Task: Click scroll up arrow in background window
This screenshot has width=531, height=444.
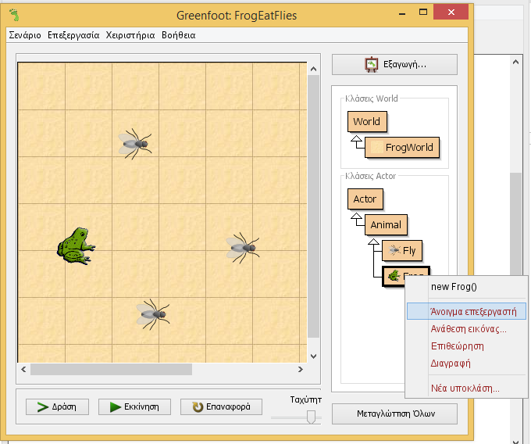Action: pyautogui.click(x=515, y=62)
